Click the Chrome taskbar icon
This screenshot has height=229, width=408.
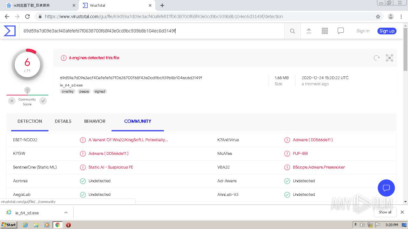(x=57, y=225)
